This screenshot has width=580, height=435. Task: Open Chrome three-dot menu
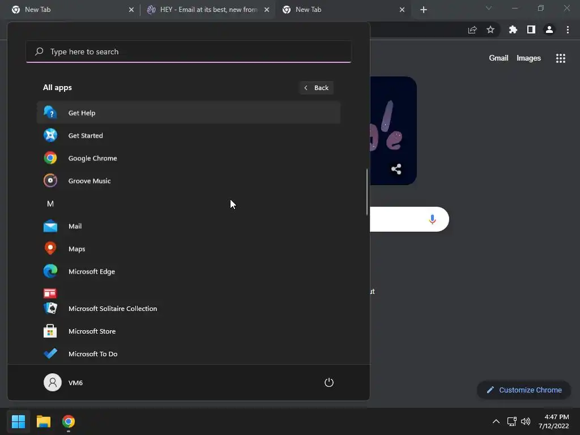coord(568,29)
